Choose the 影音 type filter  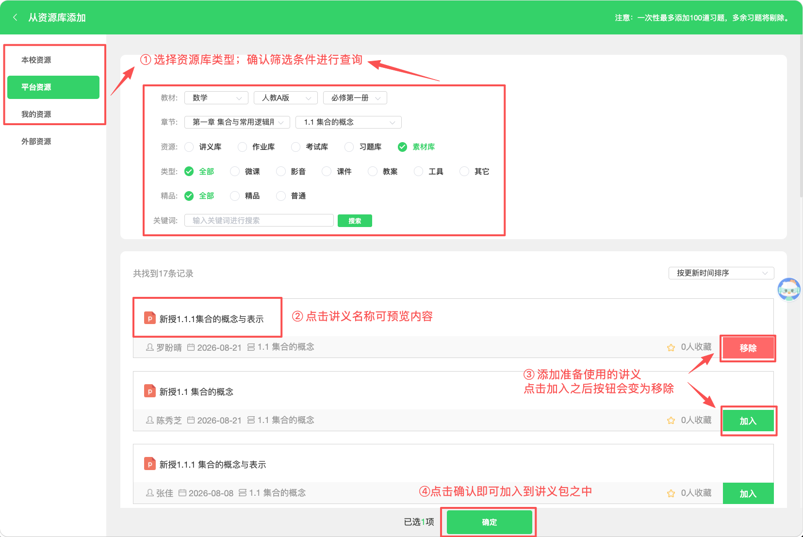point(291,171)
